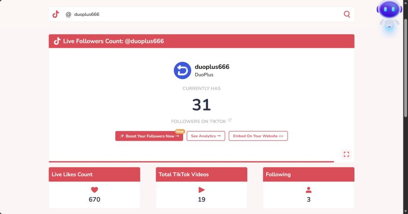
Task: Toggle fullscreen view of the follower counter
Action: [x=346, y=154]
